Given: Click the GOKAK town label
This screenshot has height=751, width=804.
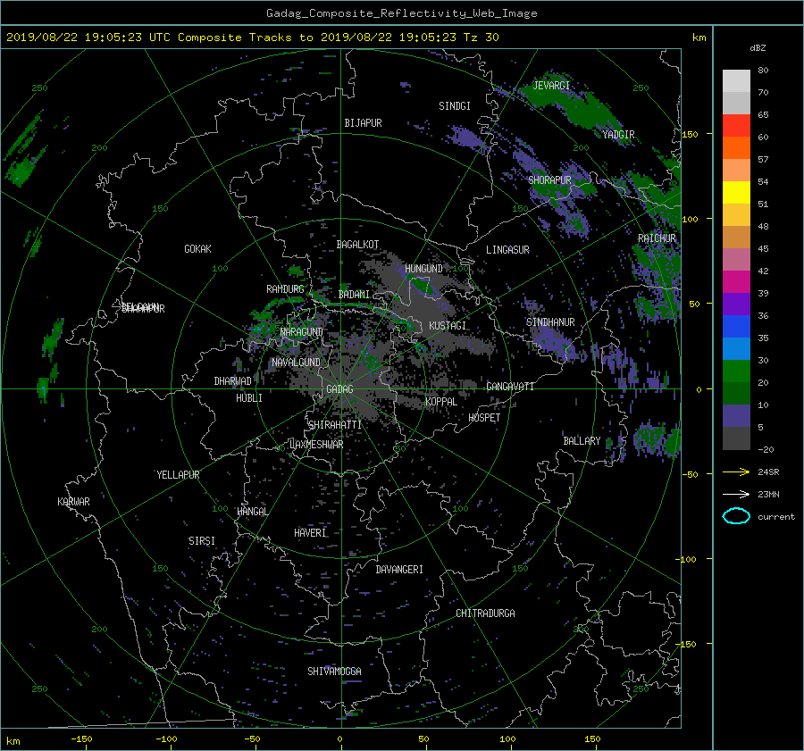Looking at the screenshot, I should click(197, 249).
